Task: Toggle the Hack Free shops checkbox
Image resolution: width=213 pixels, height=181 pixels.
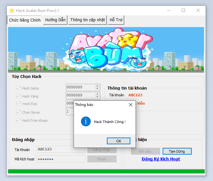Action: (x=18, y=120)
